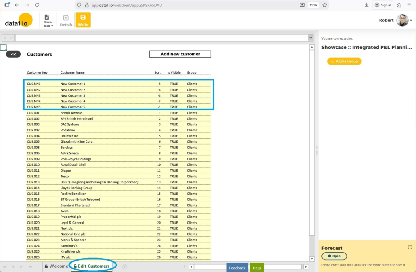Click the browser downloads arrow icon
Image resolution: width=416 pixels, height=272 pixels.
[x=366, y=5]
